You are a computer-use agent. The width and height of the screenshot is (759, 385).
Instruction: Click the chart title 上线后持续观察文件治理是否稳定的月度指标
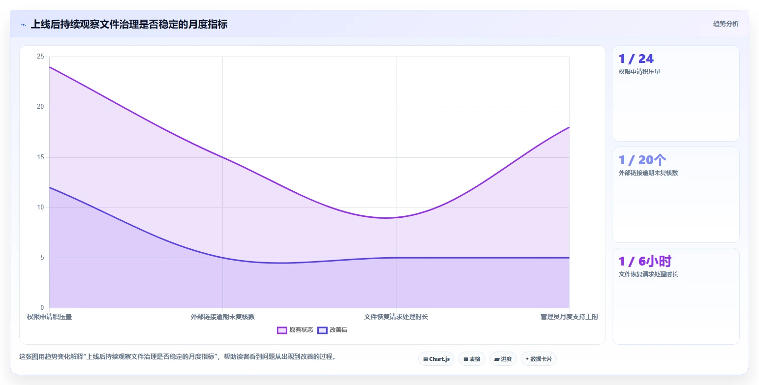[129, 24]
